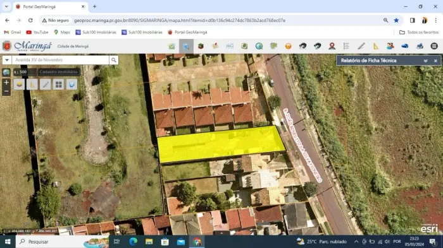Open the globe with magnifier icon
Viewport: 443px width, 248px height.
tap(259, 46)
